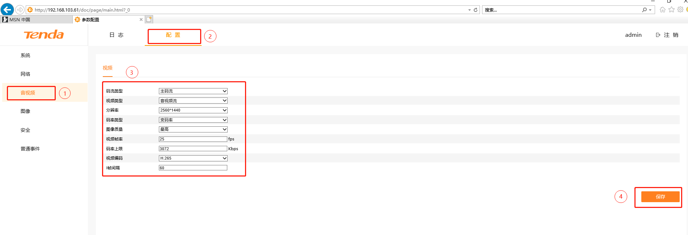Close the 参数配置 browser tab
The width and height of the screenshot is (688, 235).
(141, 19)
